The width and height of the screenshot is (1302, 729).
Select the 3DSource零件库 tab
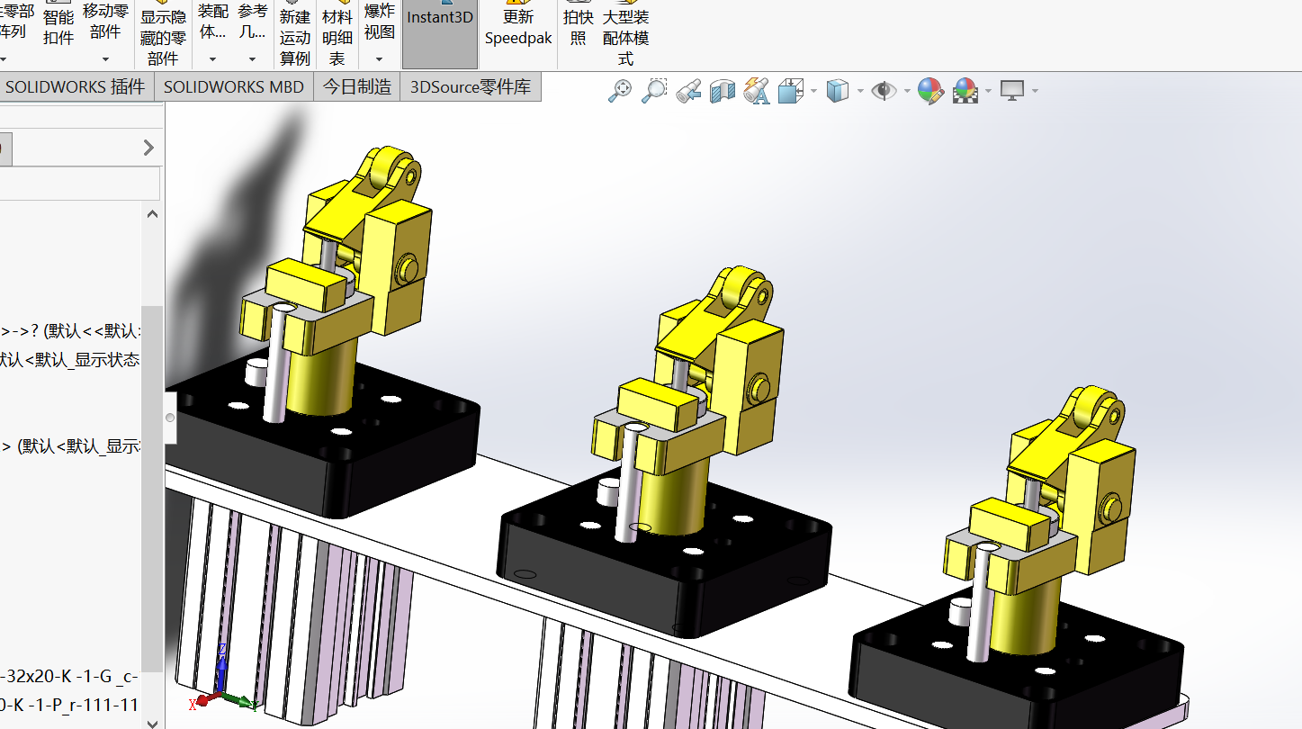pos(471,87)
